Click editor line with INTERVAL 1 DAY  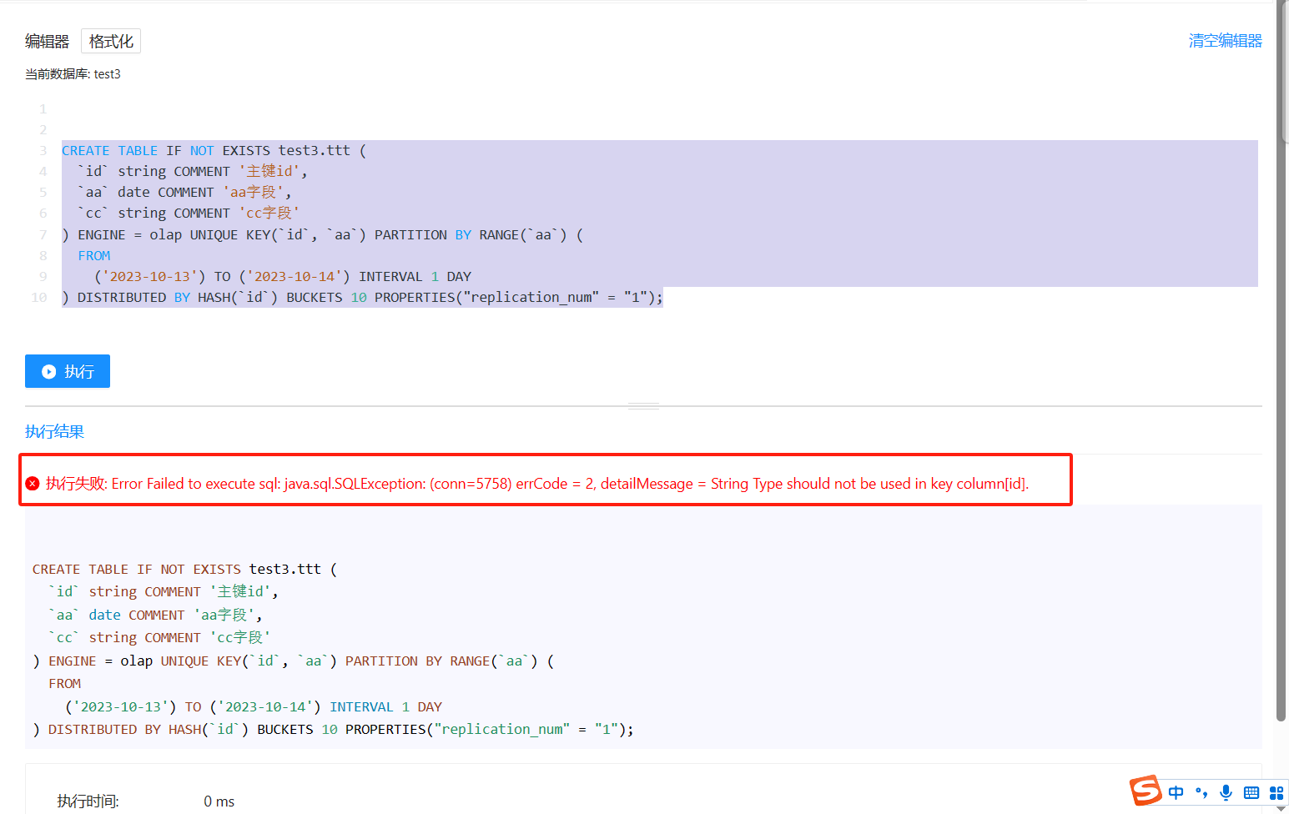pos(283,276)
